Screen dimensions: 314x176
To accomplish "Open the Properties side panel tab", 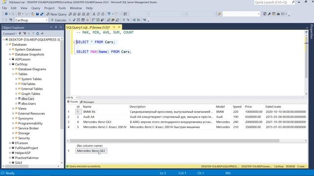I will click(312, 31).
